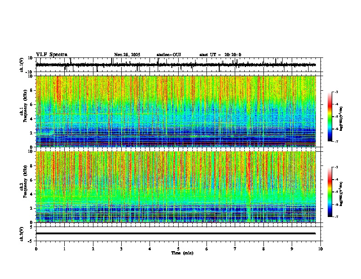Image resolution: width=361 pixels, height=279 pixels.
Task: Click the ch.1 spectrogram panel
Action: pyautogui.click(x=176, y=111)
